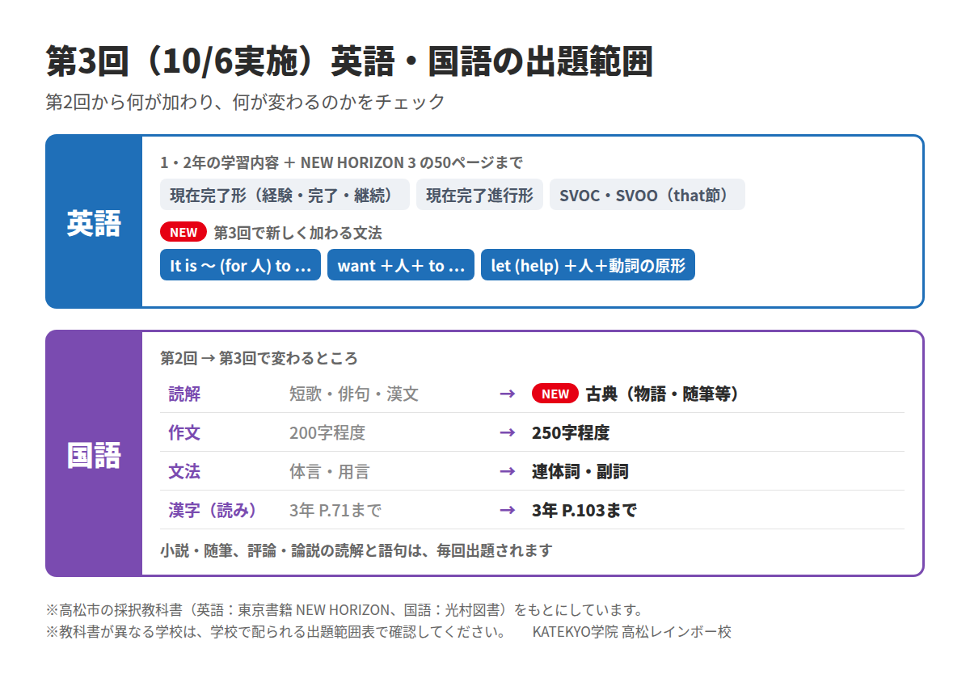The width and height of the screenshot is (970, 674).
Task: Click the arrow in the 作文 row
Action: [x=507, y=432]
